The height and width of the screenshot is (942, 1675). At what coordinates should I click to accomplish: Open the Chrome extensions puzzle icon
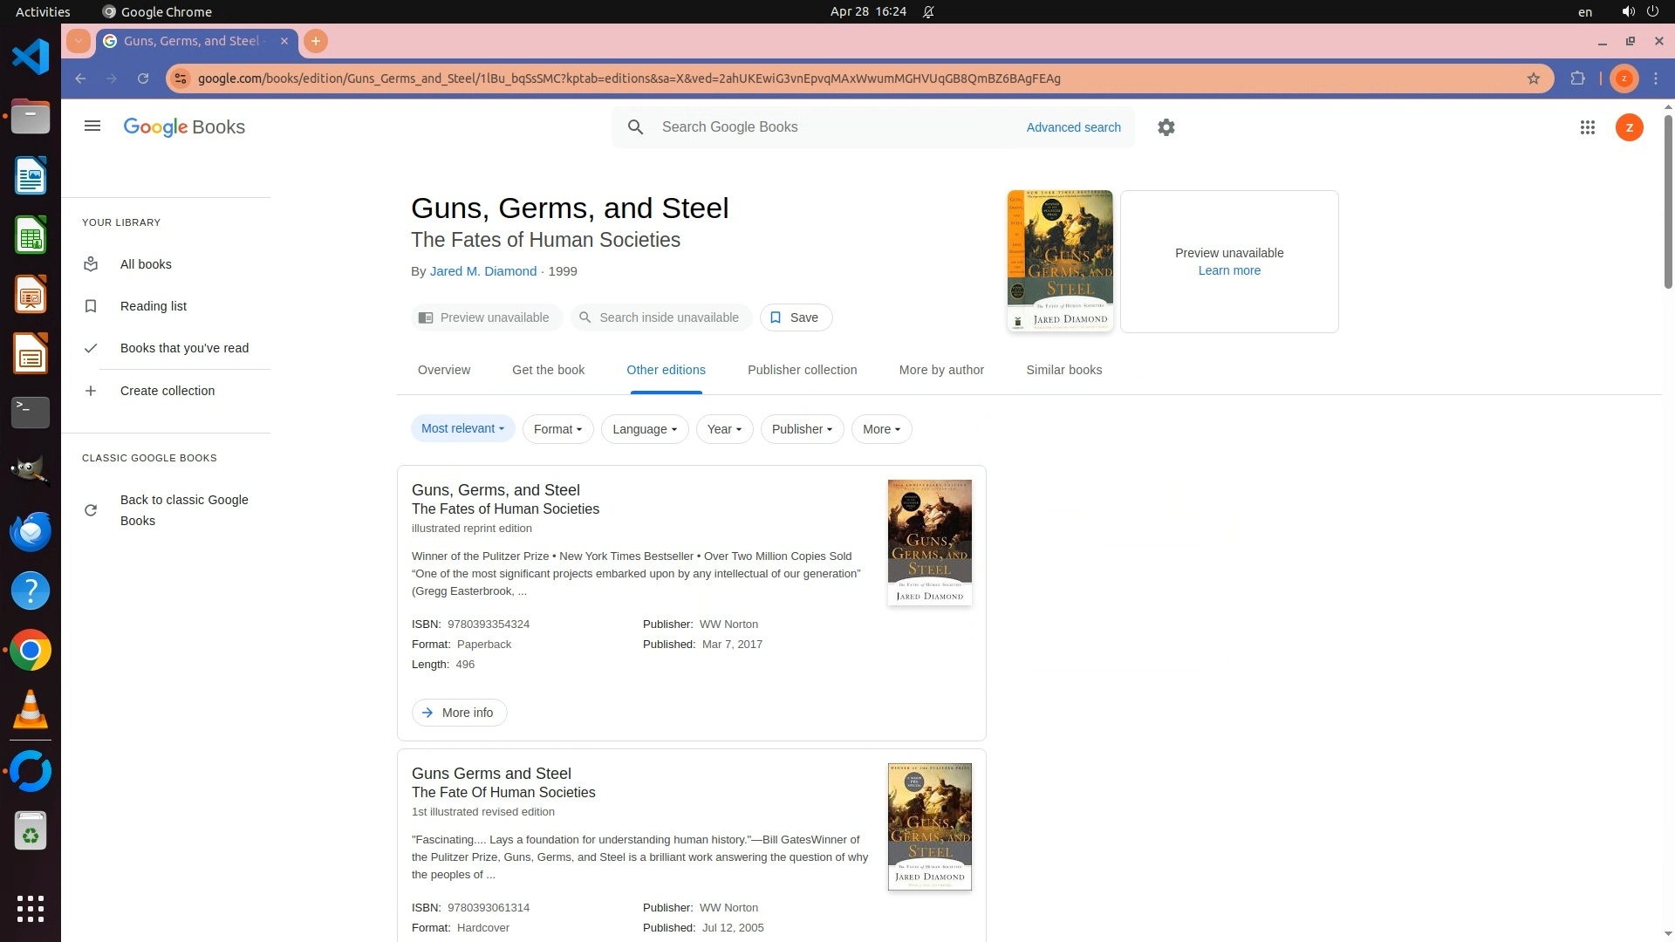pyautogui.click(x=1577, y=78)
